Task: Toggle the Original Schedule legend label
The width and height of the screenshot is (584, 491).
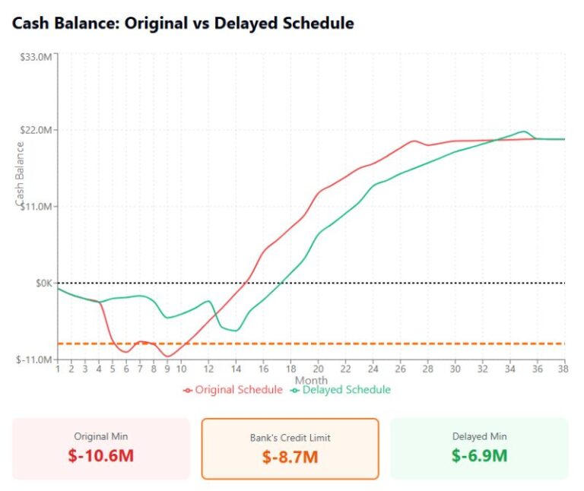Action: tap(239, 390)
